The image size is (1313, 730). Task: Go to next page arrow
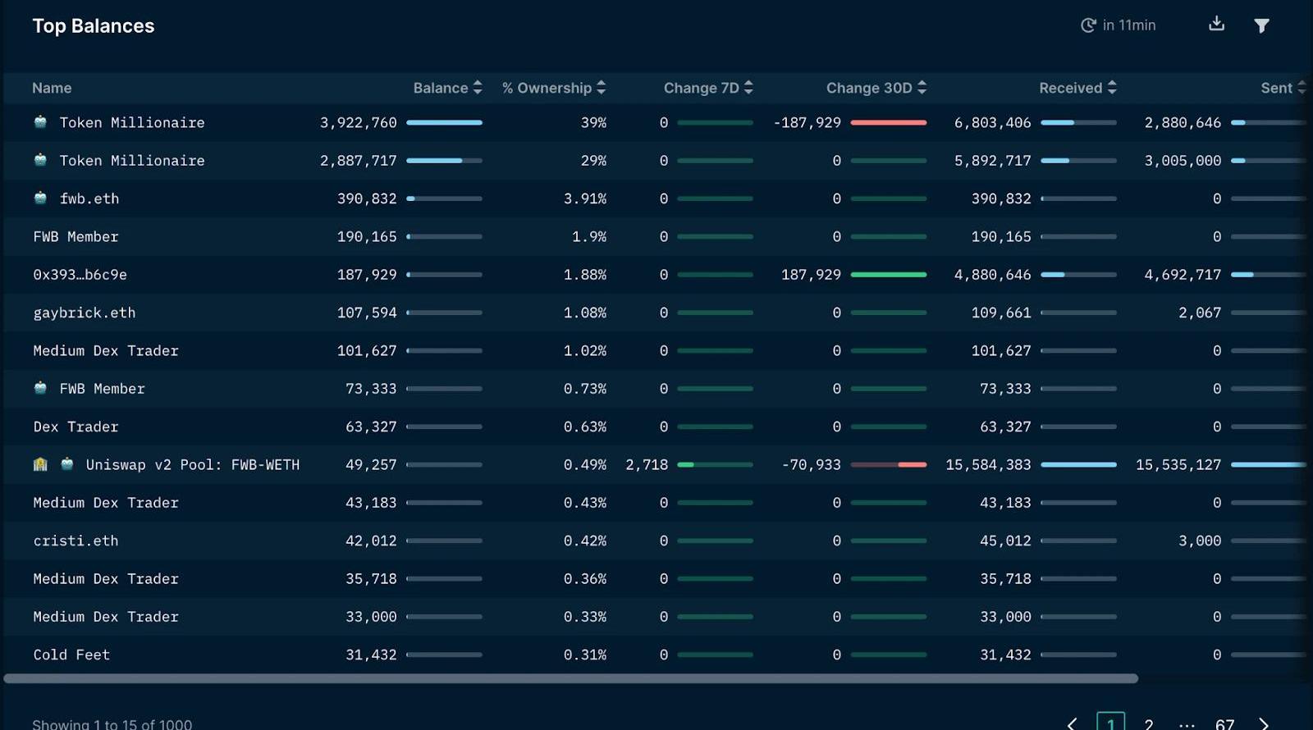pyautogui.click(x=1264, y=723)
